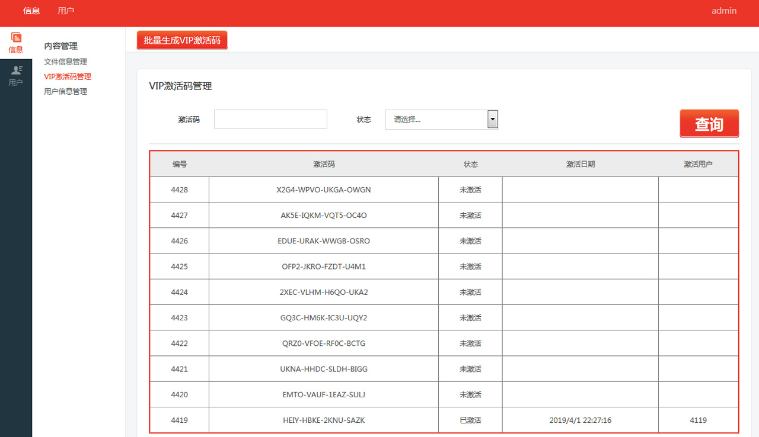The image size is (759, 437).
Task: Open 用户 from the top red menu bar
Action: point(66,10)
